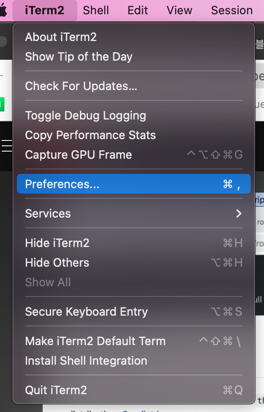Capture a GPU Frame
264x412 pixels.
(78, 155)
